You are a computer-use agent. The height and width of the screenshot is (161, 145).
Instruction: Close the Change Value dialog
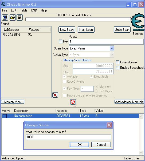click(x=109, y=125)
